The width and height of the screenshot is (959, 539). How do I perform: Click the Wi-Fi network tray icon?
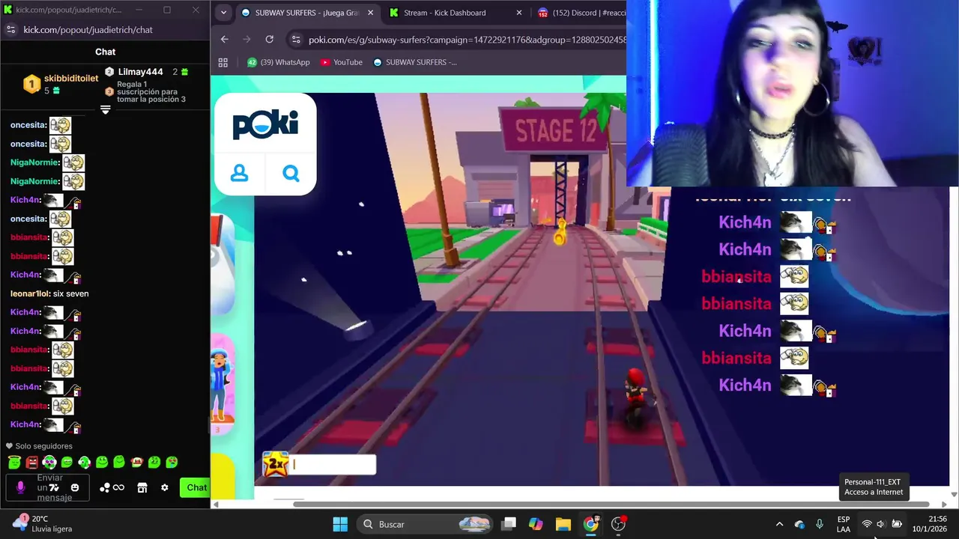pos(867,524)
